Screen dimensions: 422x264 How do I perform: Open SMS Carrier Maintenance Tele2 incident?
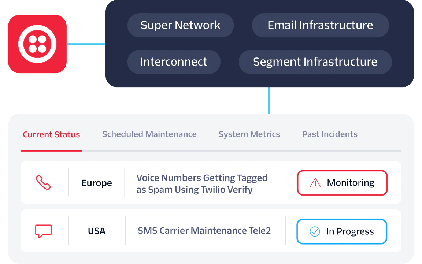[204, 231]
